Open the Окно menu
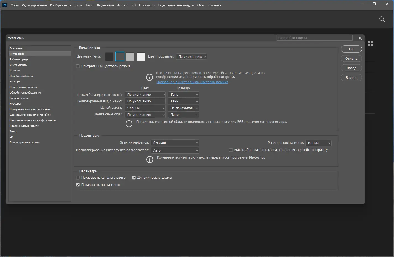 201,5
